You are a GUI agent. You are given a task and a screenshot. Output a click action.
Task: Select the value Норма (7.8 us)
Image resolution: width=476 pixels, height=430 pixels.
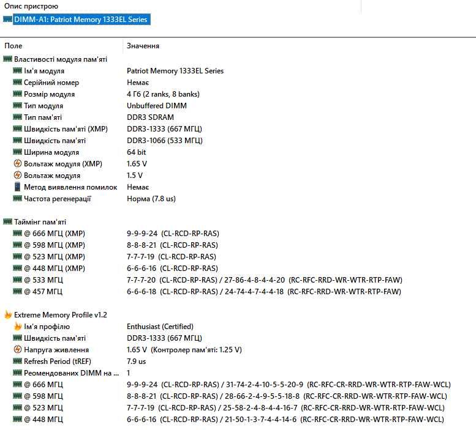151,199
